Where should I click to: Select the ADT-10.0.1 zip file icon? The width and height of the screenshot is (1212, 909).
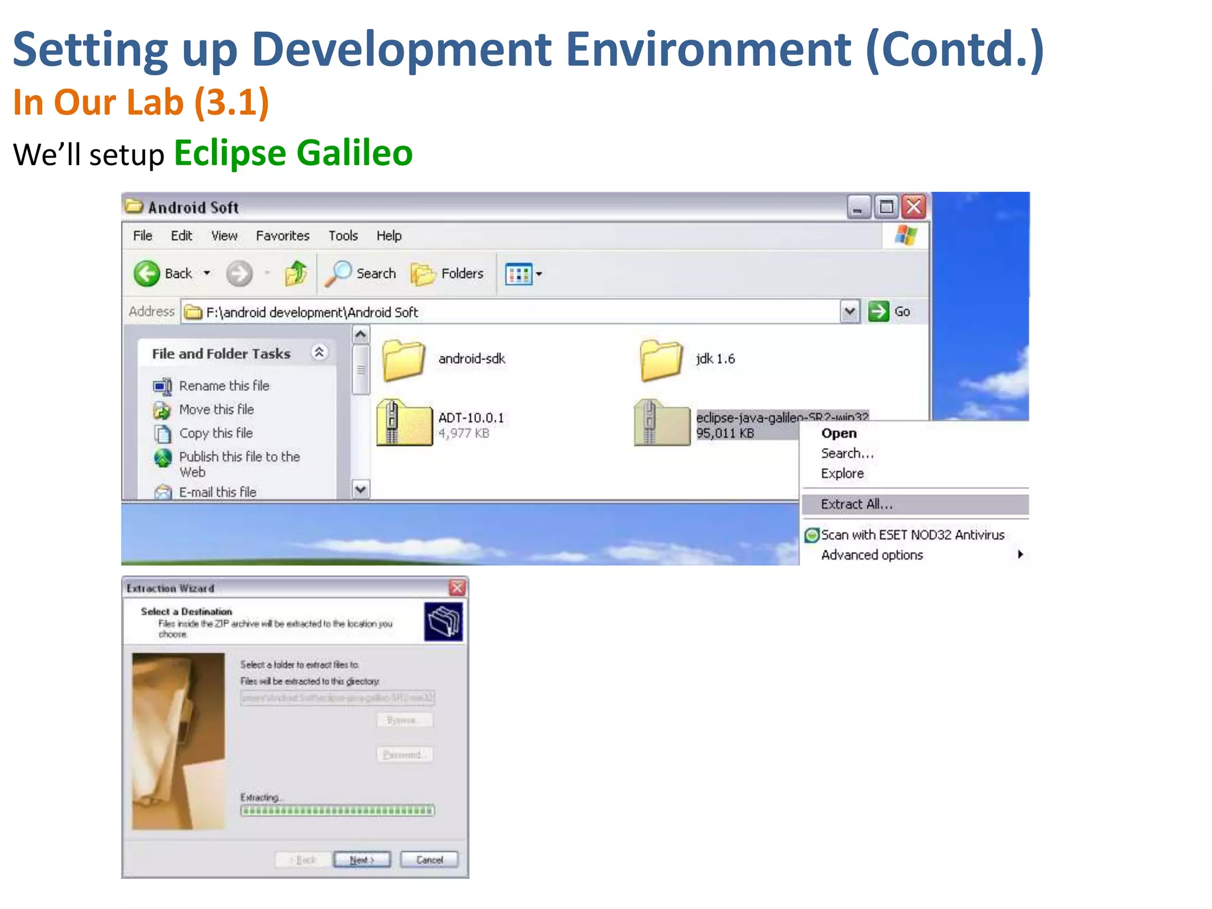405,423
